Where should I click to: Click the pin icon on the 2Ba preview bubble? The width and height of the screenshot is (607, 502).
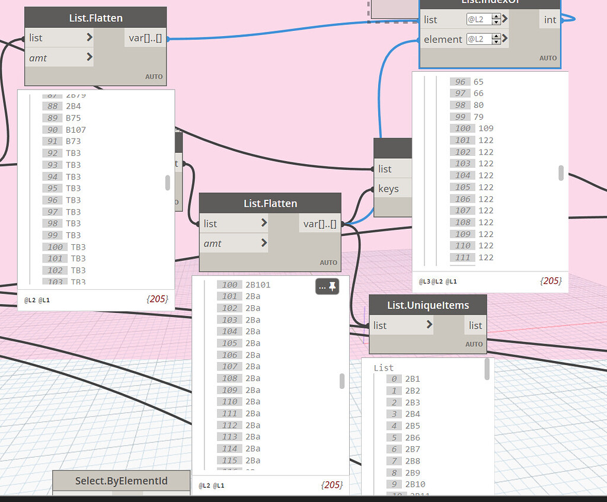coord(334,286)
